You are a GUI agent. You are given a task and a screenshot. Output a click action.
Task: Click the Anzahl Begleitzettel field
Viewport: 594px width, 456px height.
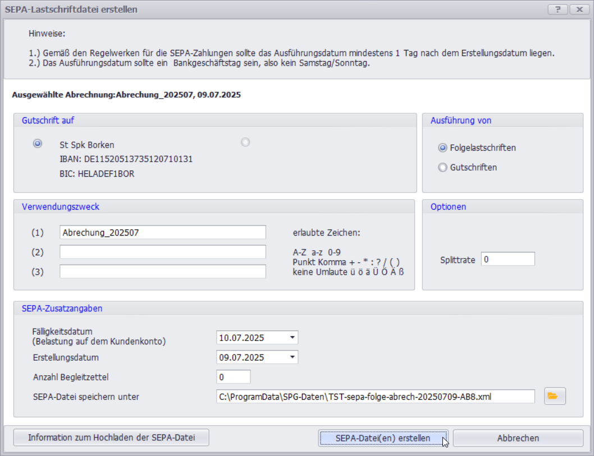(x=233, y=377)
